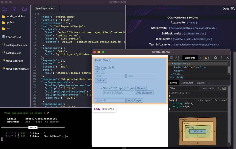Collapse the body element node in DOM tree
Screen dimensions: 236x149
[172, 63]
